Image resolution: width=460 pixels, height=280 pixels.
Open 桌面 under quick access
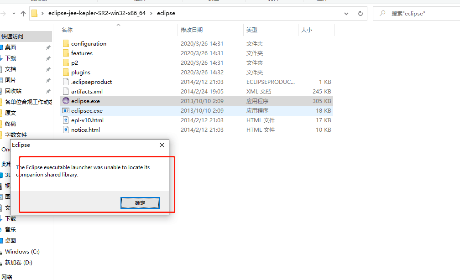10,47
